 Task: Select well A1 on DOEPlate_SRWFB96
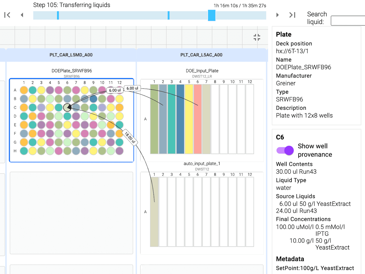[24, 90]
